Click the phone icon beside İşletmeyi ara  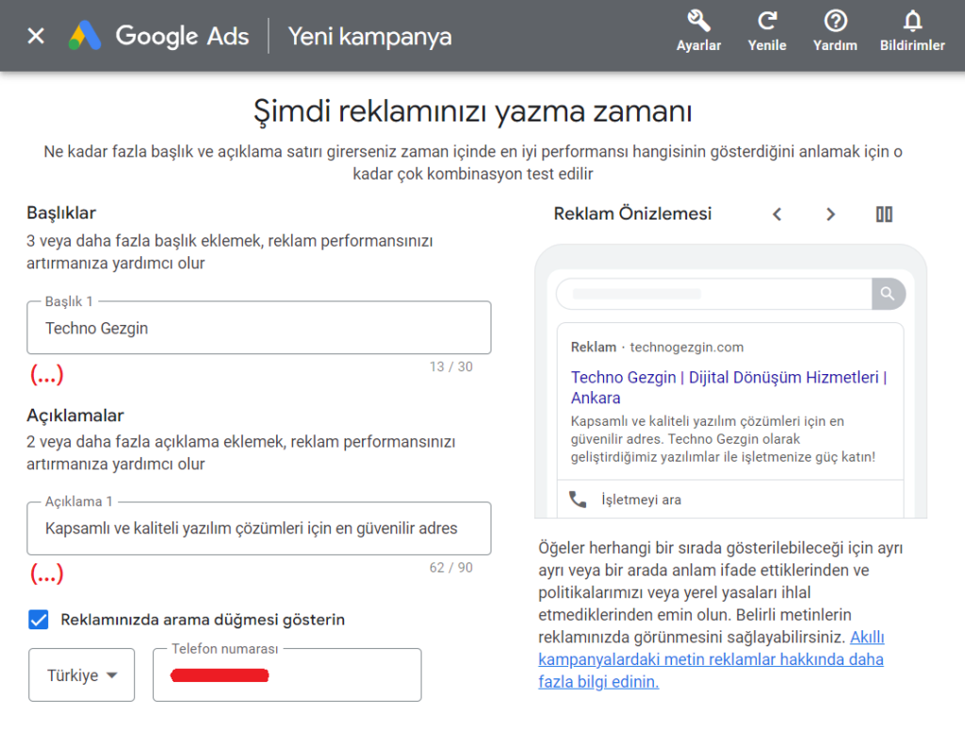click(x=578, y=499)
